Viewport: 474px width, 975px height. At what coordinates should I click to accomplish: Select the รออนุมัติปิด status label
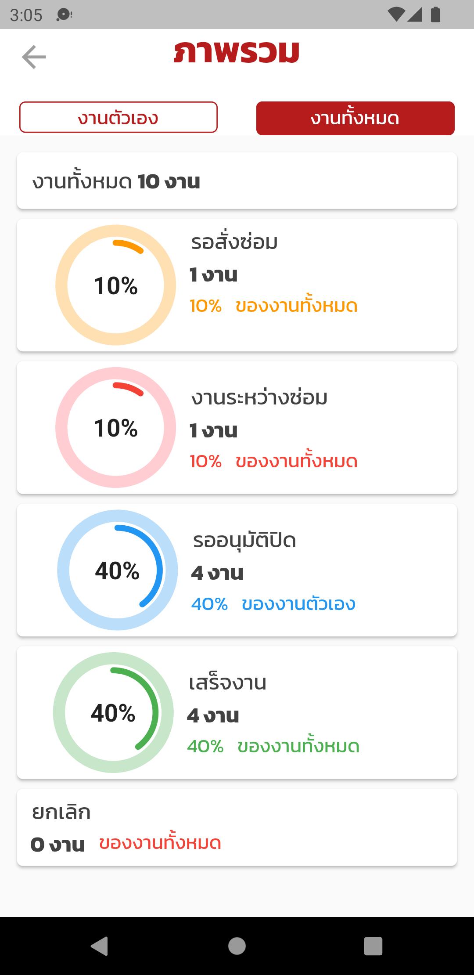click(x=244, y=540)
